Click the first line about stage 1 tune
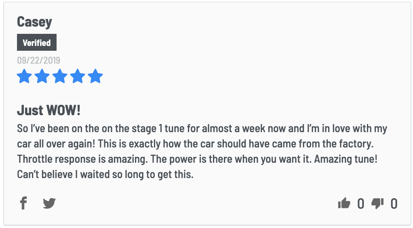The width and height of the screenshot is (413, 228). [x=202, y=129]
